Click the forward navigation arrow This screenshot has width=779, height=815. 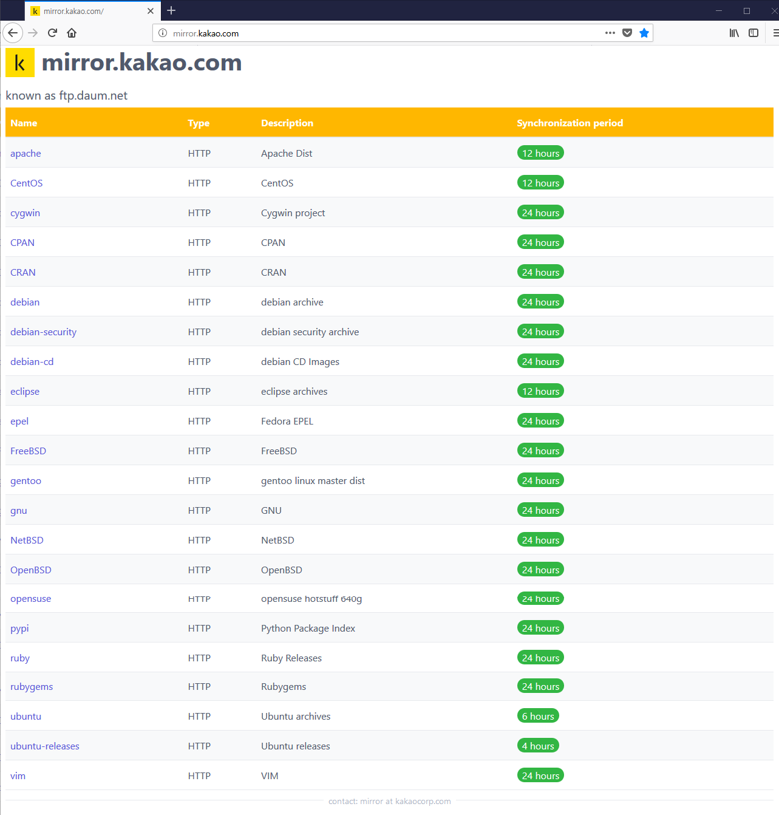33,33
